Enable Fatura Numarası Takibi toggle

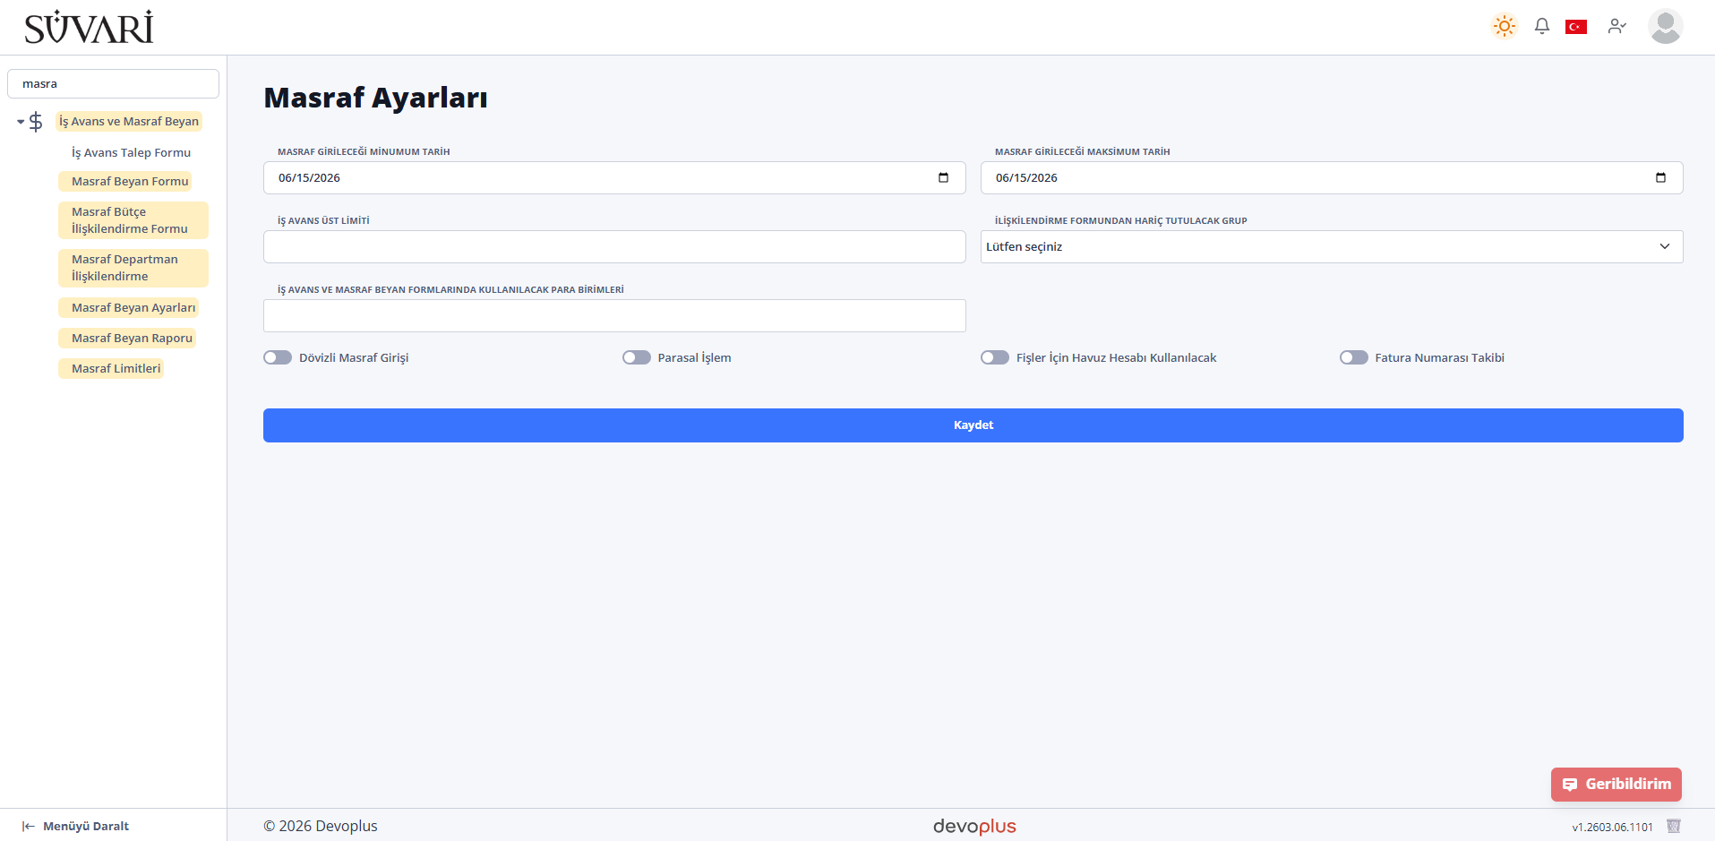click(x=1354, y=357)
